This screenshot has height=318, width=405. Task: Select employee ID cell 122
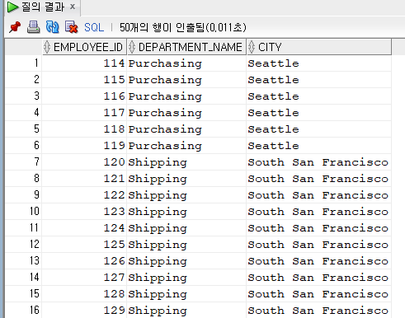tap(84, 195)
